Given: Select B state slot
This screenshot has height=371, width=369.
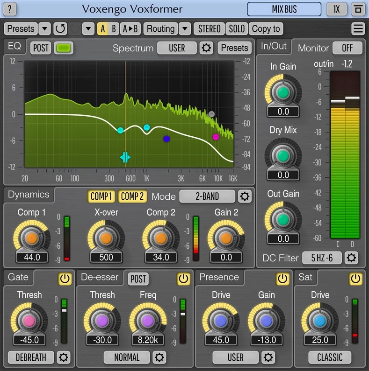Looking at the screenshot, I should [114, 29].
